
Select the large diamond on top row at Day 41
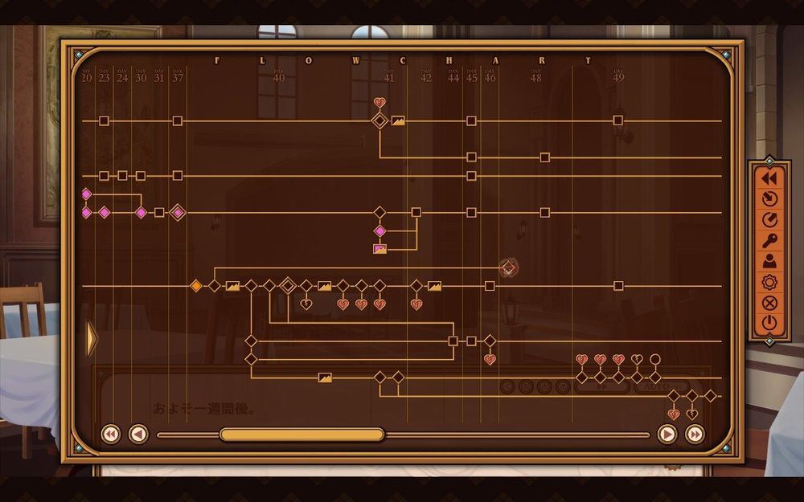point(379,121)
